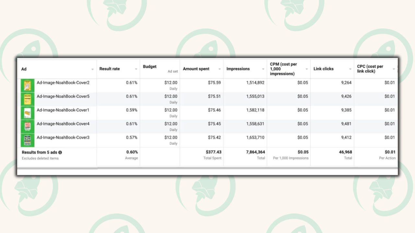Image resolution: width=415 pixels, height=233 pixels.
Task: Click the $75.51 amount spent value
Action: coord(214,96)
